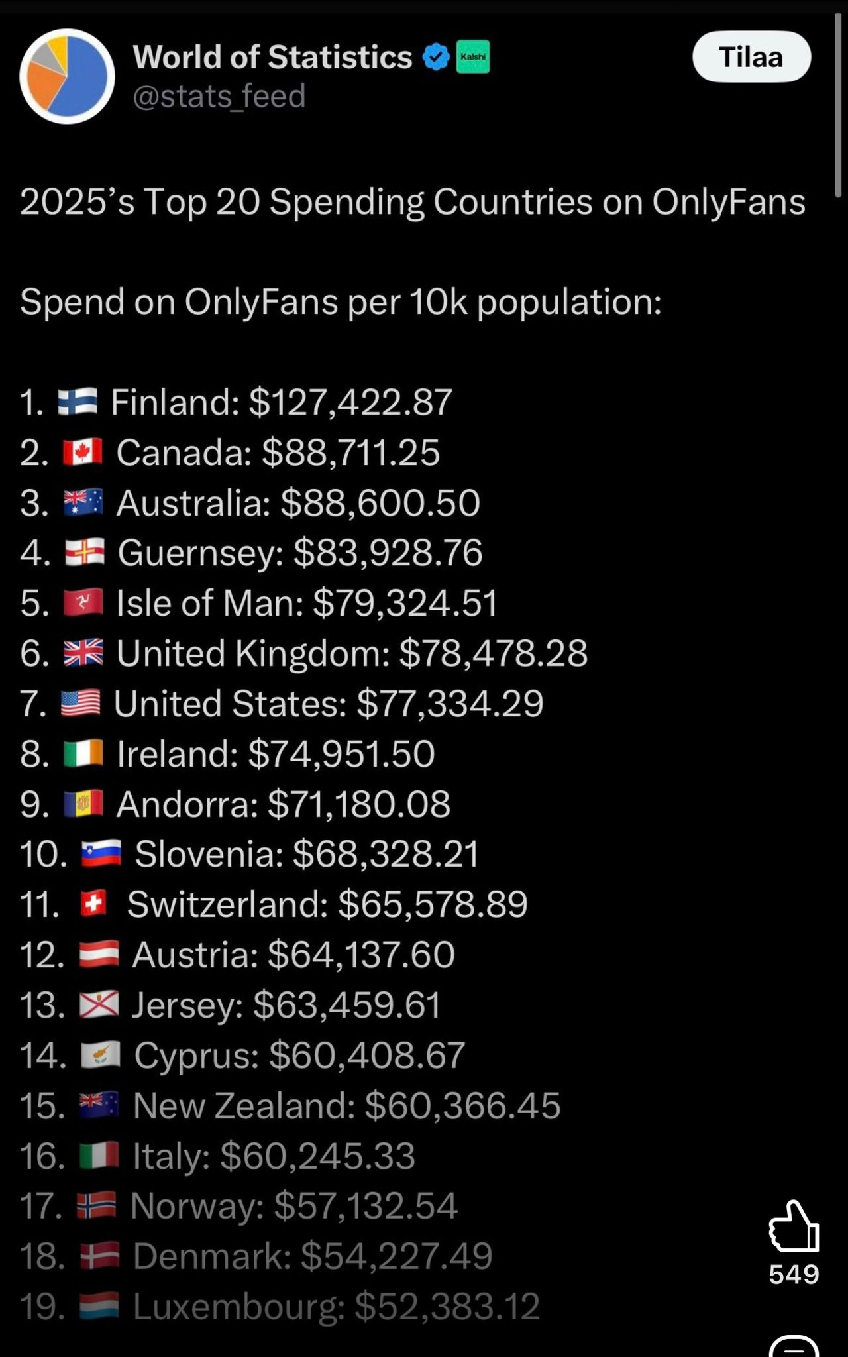848x1357 pixels.
Task: Click the Isle of Man flag emoji
Action: (x=83, y=603)
